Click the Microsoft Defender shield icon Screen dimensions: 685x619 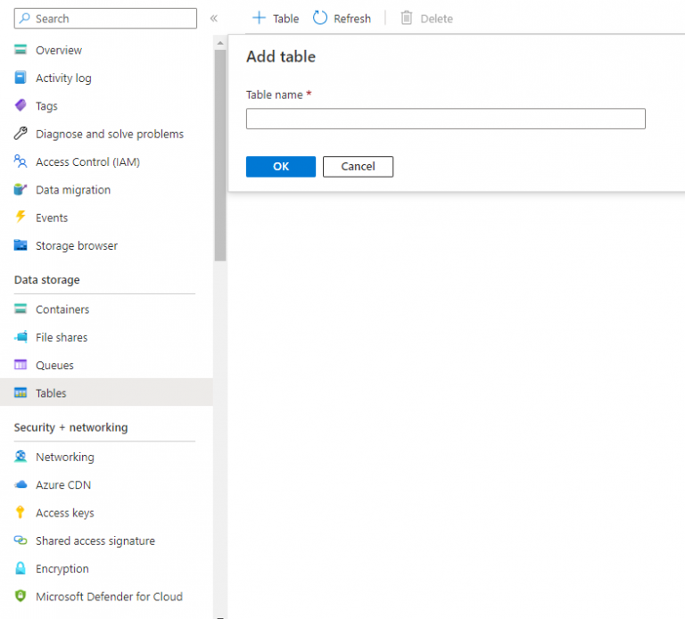[x=21, y=596]
